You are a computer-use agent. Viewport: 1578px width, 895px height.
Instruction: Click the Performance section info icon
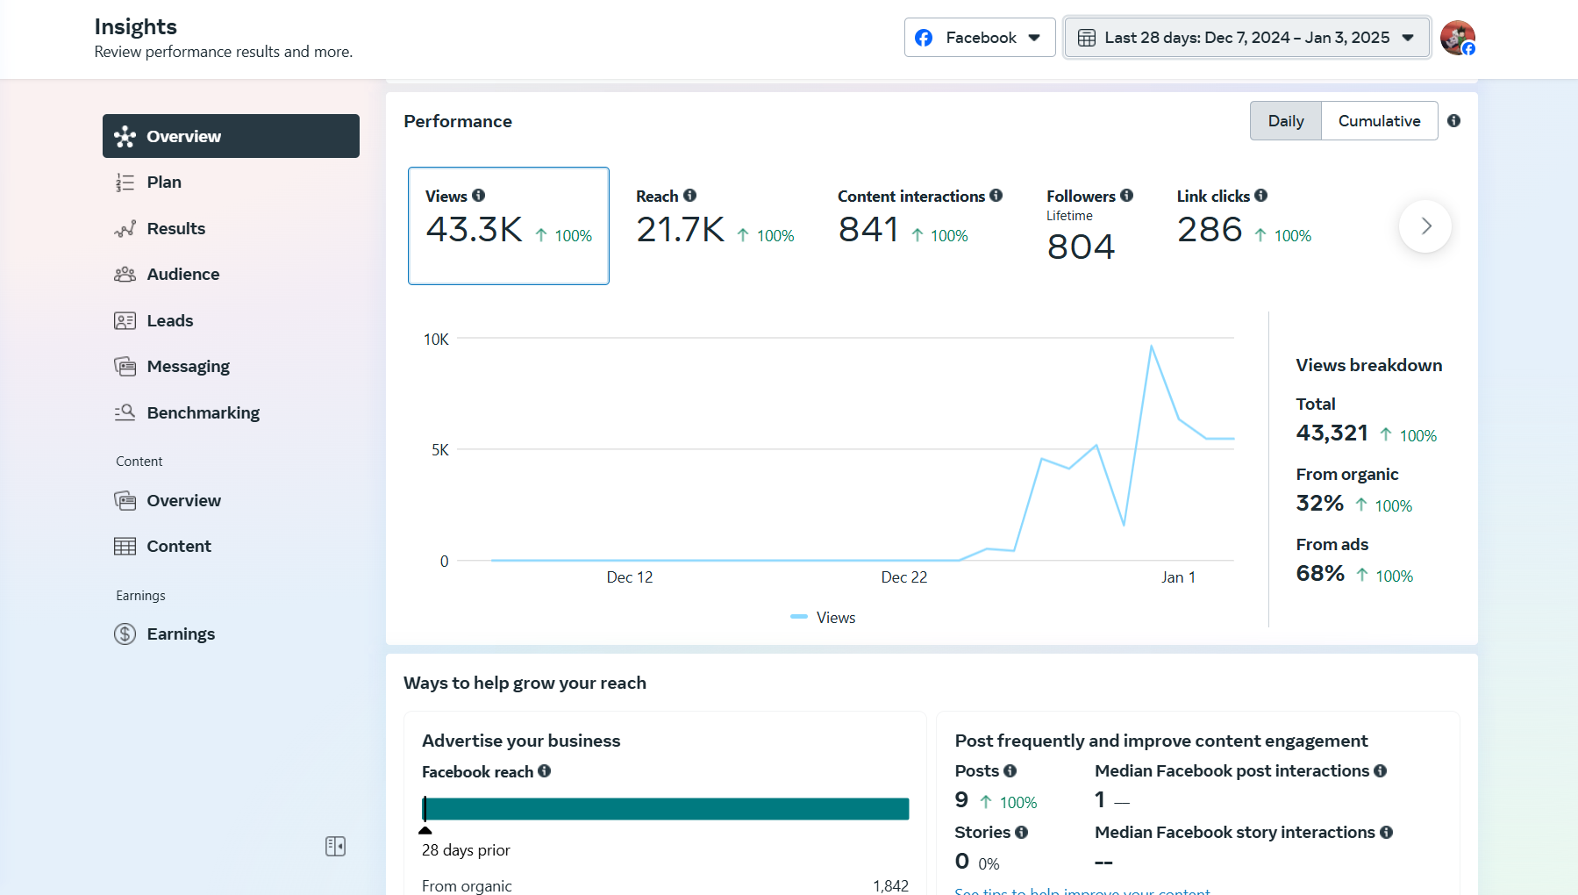(x=1453, y=121)
